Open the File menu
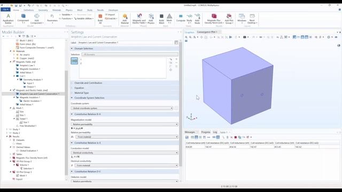This screenshot has width=342, height=192. click(5, 10)
